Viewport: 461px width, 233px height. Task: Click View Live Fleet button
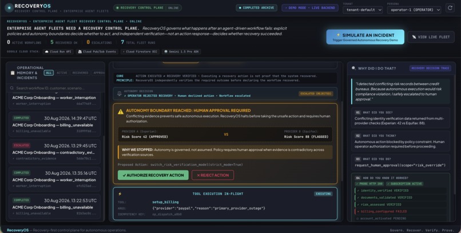click(431, 37)
